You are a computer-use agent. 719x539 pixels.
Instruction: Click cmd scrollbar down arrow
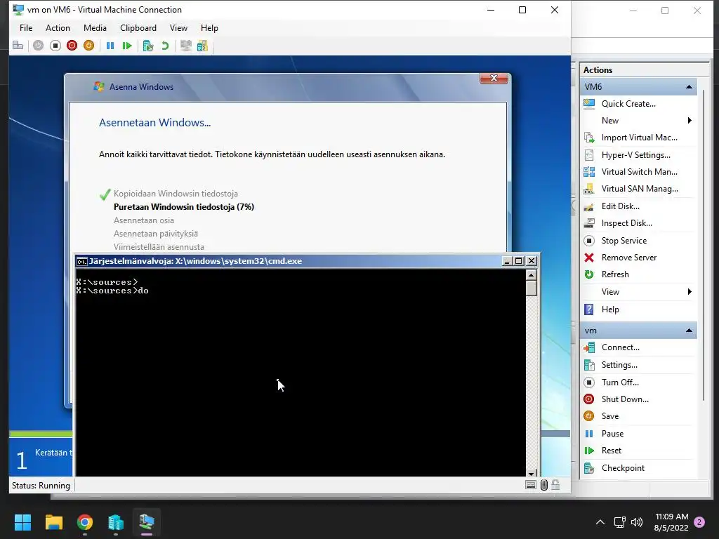pos(532,474)
